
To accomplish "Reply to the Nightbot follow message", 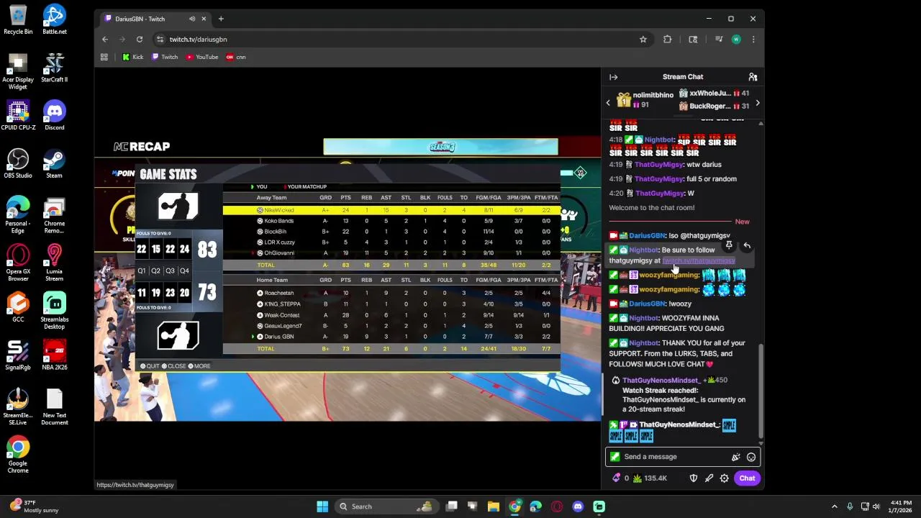I will (747, 246).
